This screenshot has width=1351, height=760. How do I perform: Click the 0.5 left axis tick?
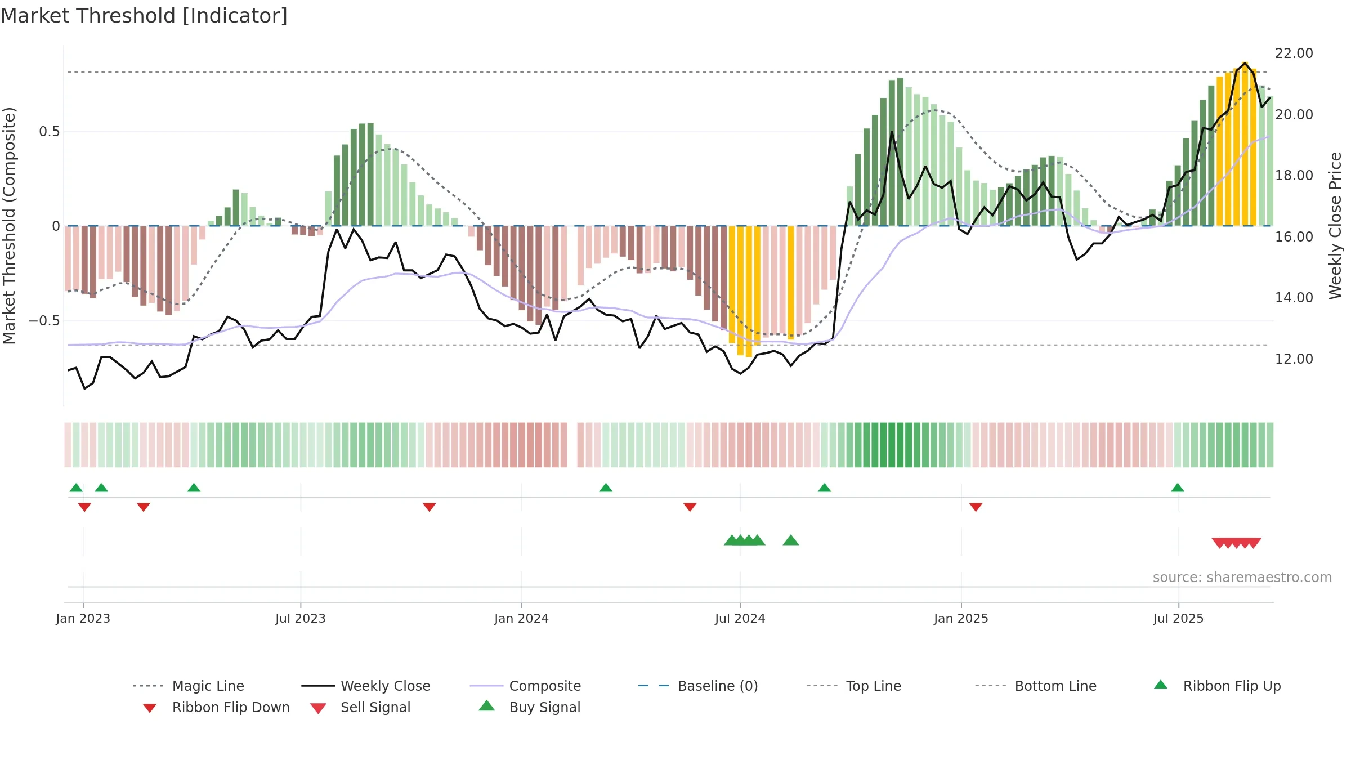50,132
